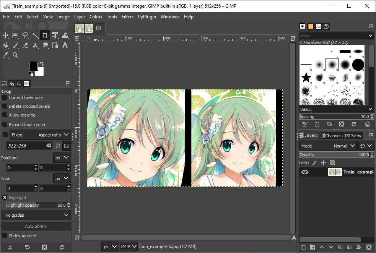The width and height of the screenshot is (376, 253).
Task: Swap foreground and background colors
Action: point(42,64)
